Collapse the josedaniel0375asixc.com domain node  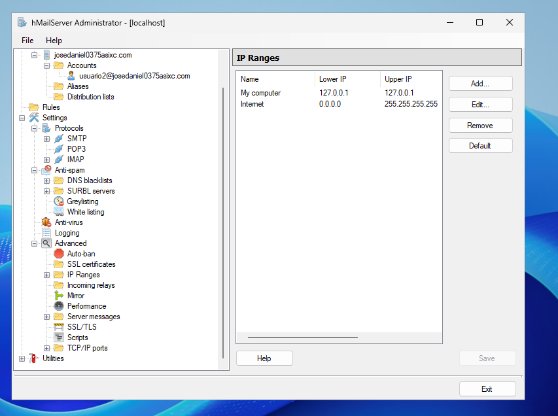[34, 55]
